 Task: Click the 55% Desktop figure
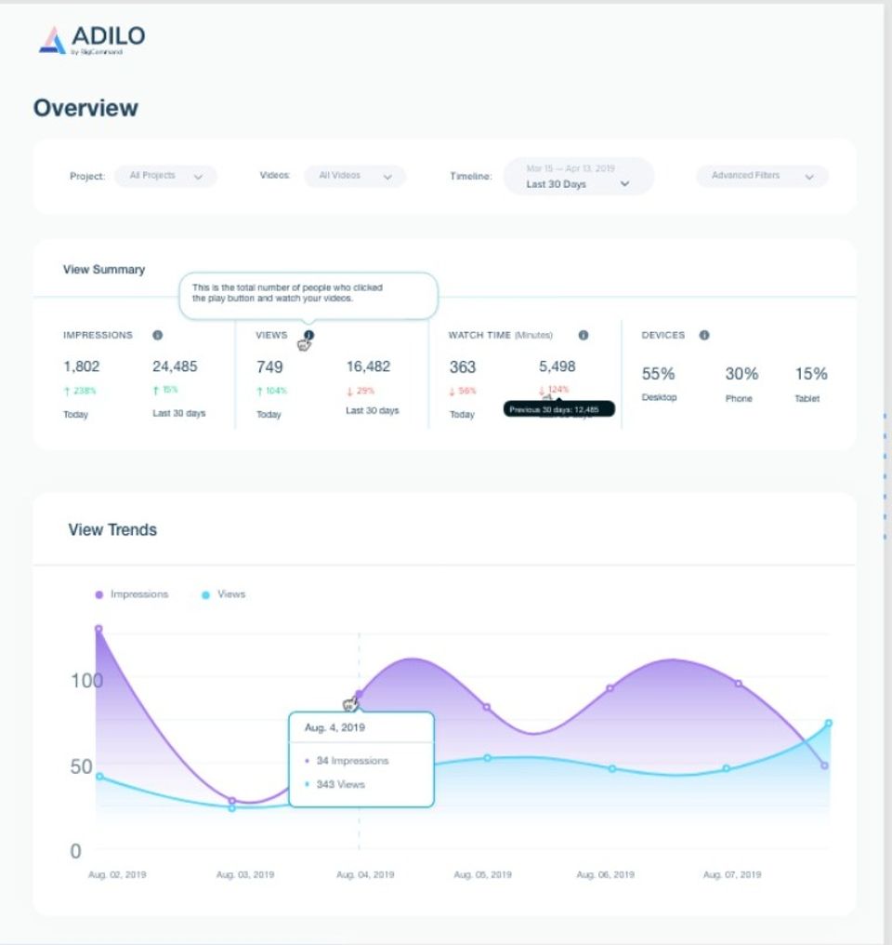659,374
